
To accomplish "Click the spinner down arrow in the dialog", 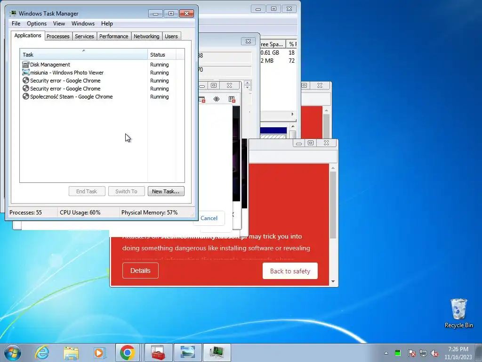I will tap(248, 87).
